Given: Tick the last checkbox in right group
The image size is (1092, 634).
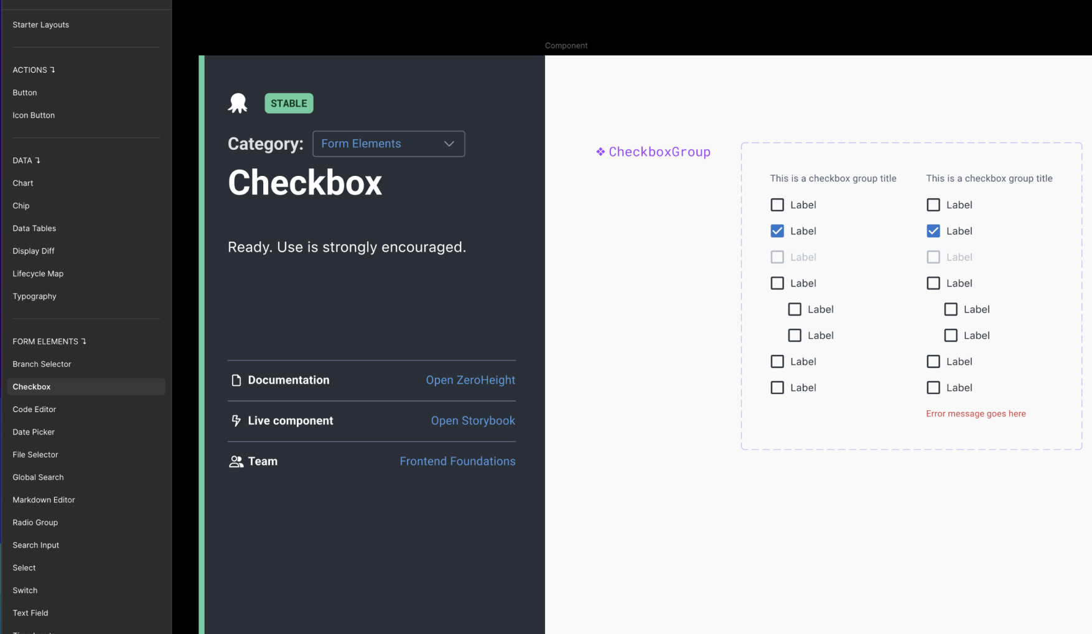Looking at the screenshot, I should click(933, 387).
